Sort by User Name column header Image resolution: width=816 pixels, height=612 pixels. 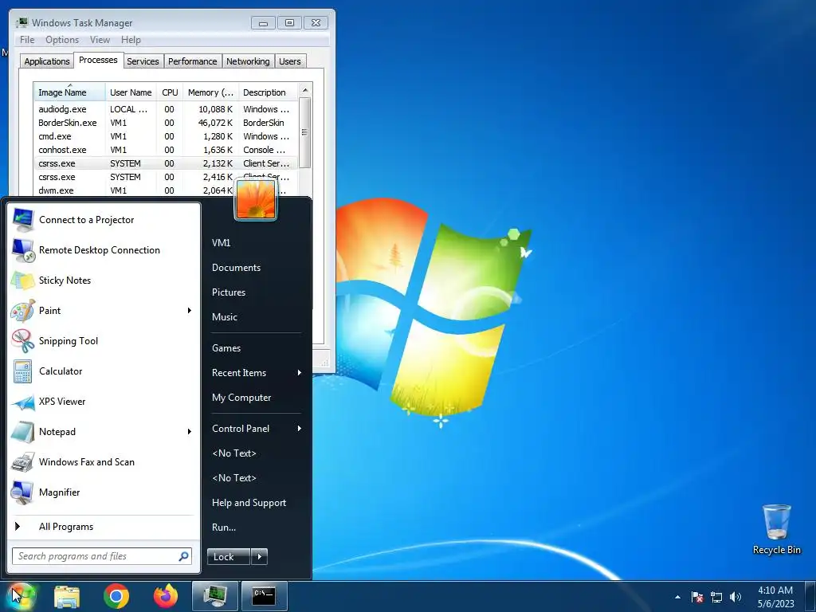[131, 92]
